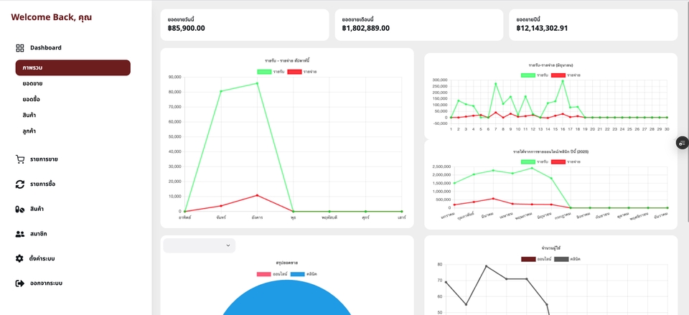Image resolution: width=689 pixels, height=315 pixels.
Task: Click the gear icon for ตั้งค่าระบบ
Action: click(x=19, y=259)
